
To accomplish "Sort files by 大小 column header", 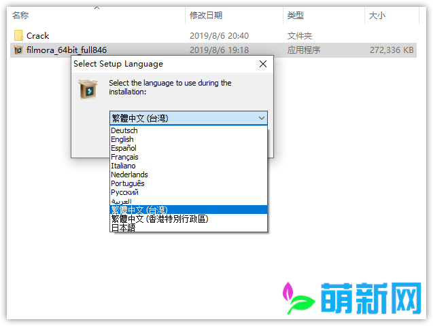I will (x=377, y=16).
